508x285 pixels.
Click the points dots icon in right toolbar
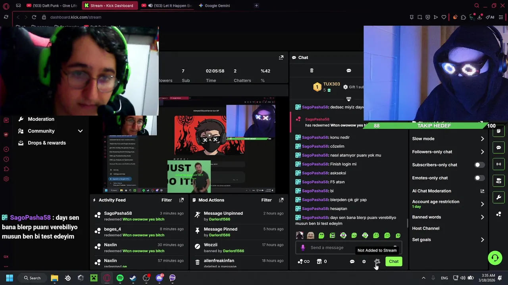point(498,214)
